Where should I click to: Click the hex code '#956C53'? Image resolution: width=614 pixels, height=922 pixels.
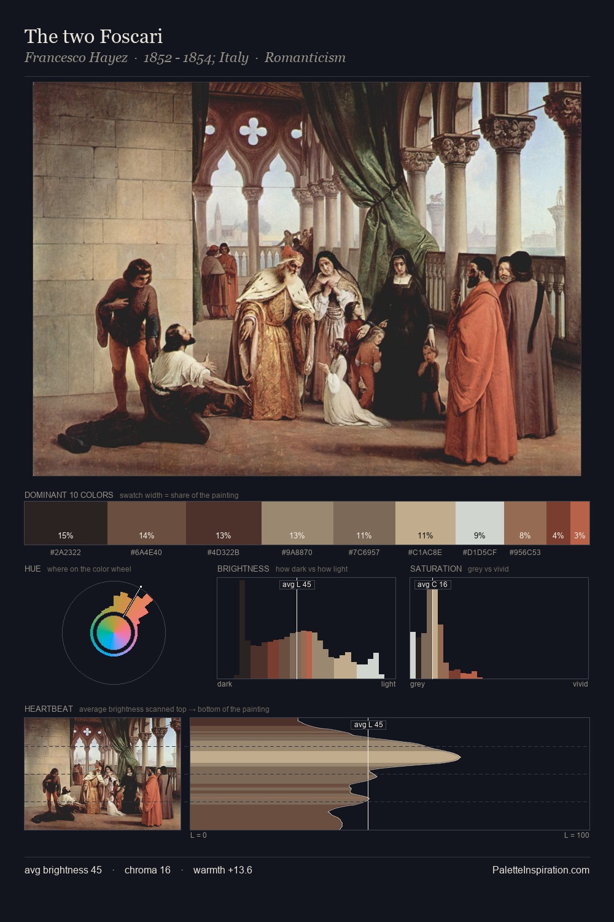525,552
